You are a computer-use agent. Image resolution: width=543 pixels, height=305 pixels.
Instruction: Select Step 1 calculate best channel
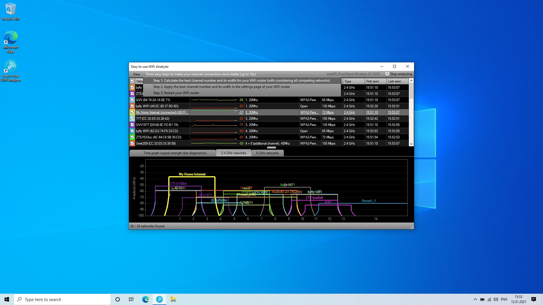[241, 80]
